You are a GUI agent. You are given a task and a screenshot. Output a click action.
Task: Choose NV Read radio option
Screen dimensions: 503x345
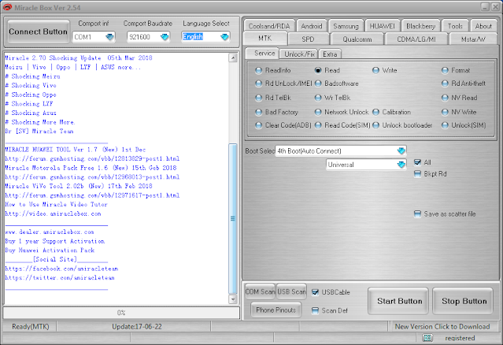click(445, 98)
